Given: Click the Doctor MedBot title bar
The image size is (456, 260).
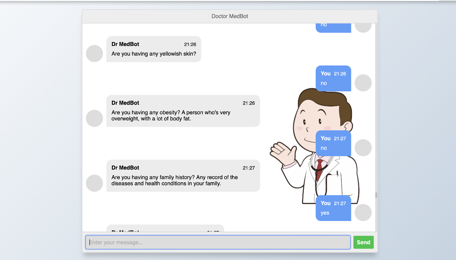Looking at the screenshot, I should tap(230, 16).
